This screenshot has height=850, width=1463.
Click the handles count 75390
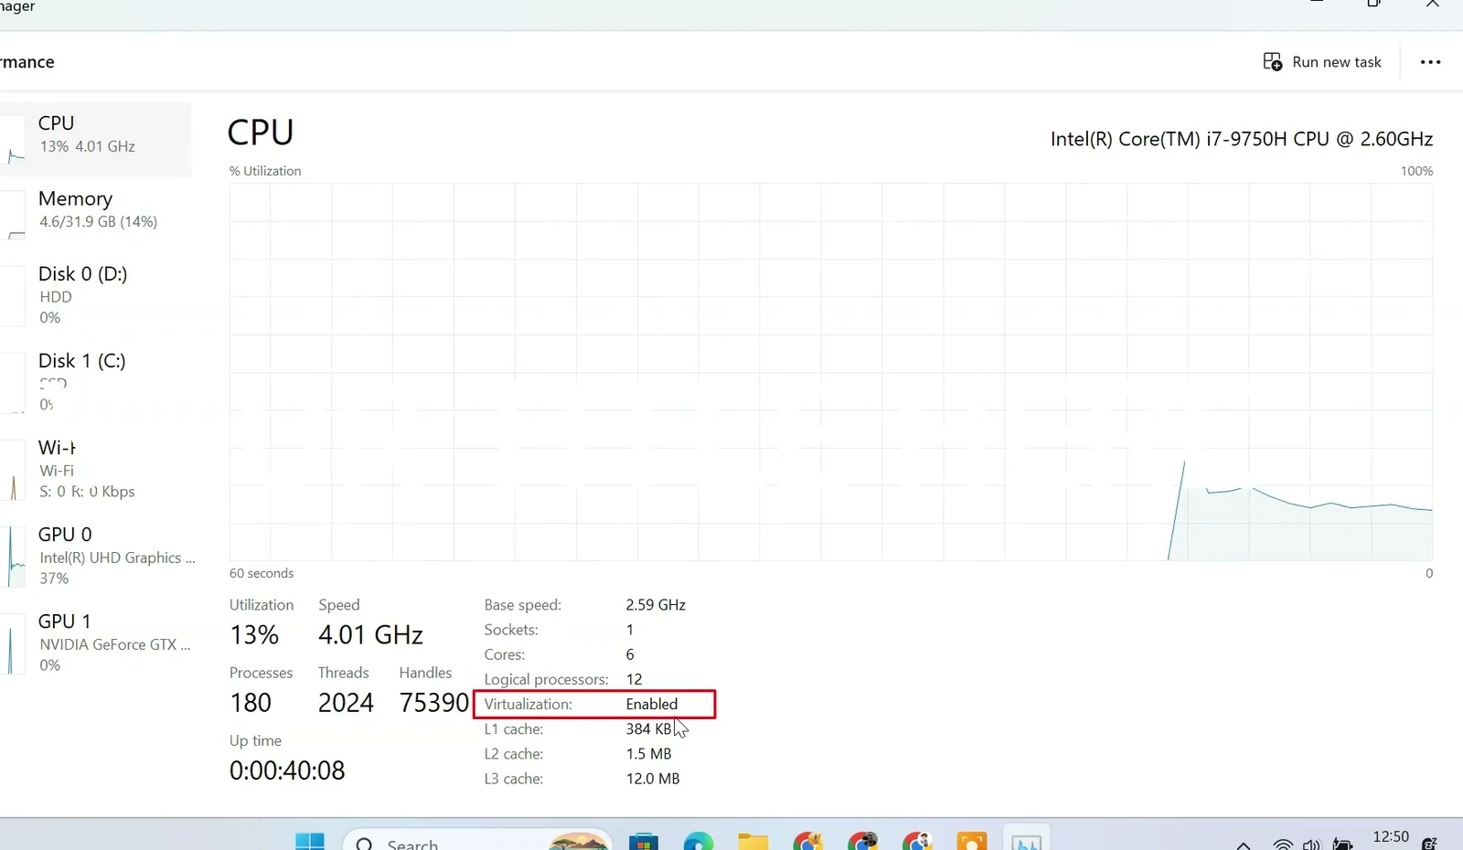point(434,702)
